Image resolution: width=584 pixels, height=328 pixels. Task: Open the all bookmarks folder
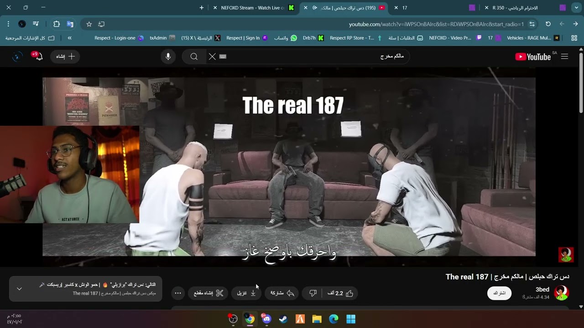[30, 38]
